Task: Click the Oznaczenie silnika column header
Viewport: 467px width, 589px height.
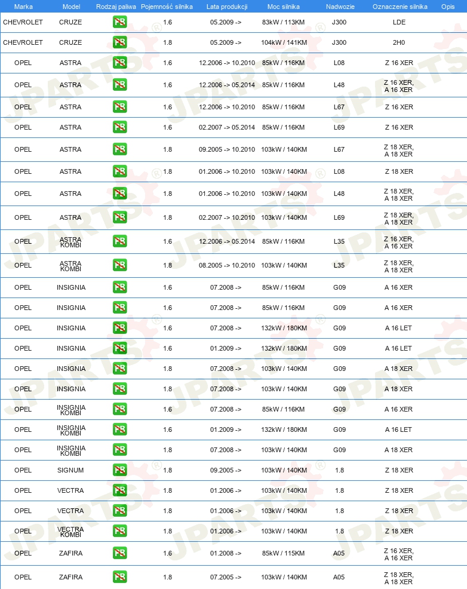Action: (400, 7)
